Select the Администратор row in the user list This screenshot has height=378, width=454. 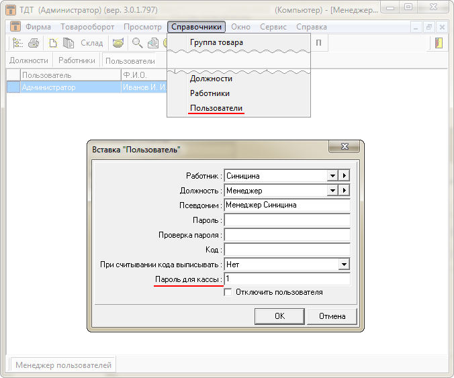[x=48, y=87]
